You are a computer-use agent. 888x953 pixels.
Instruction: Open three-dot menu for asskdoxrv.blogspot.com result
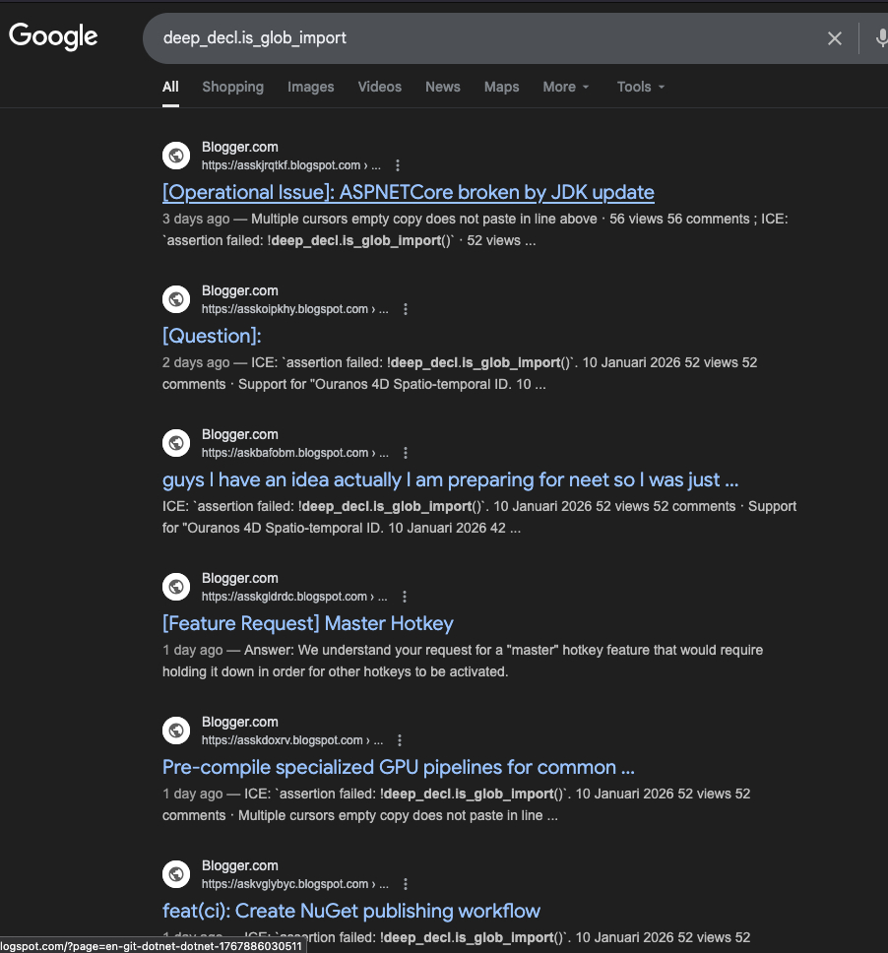tap(399, 740)
